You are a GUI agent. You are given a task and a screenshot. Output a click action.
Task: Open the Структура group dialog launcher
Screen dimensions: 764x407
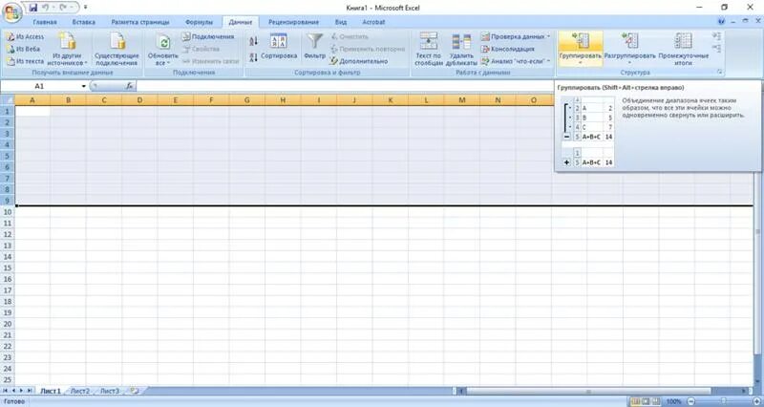tap(720, 73)
